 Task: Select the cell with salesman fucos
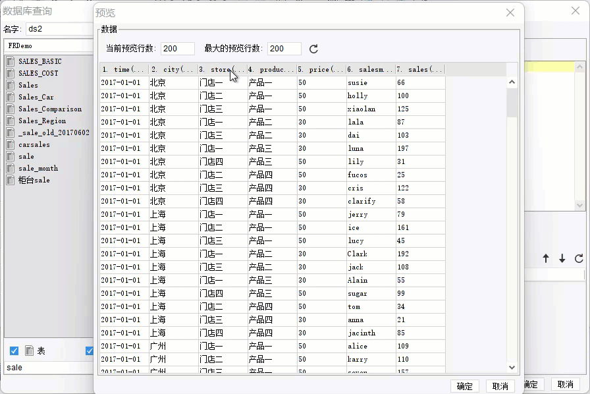371,175
